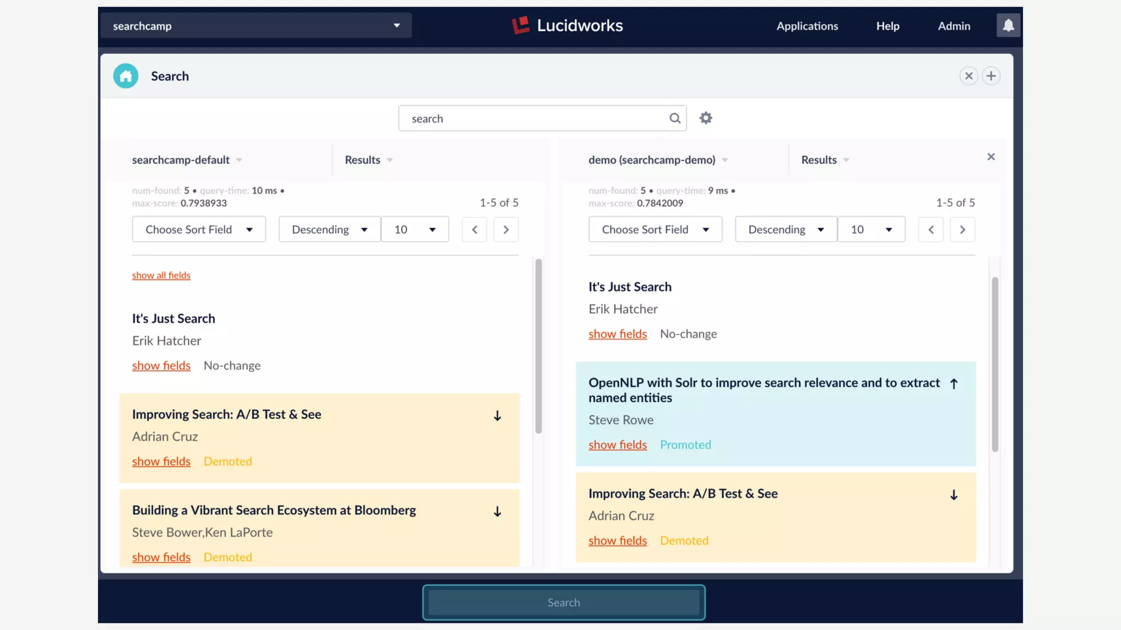
Task: Click down arrow on Bloomberg result
Action: click(x=497, y=512)
